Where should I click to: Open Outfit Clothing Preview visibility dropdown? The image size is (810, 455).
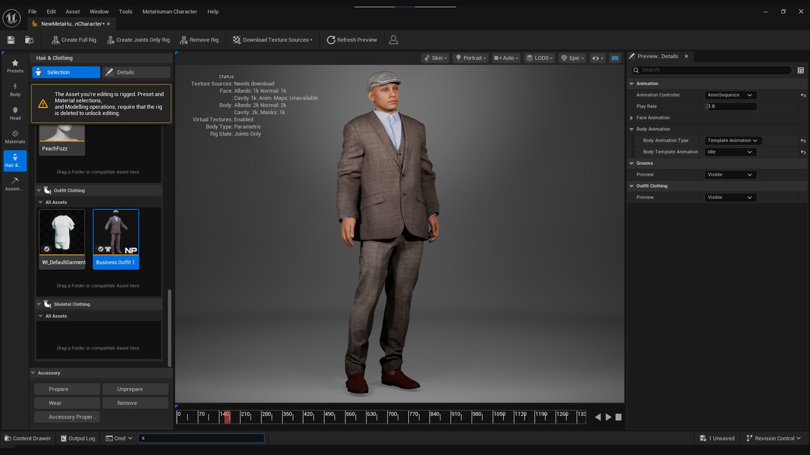click(730, 197)
